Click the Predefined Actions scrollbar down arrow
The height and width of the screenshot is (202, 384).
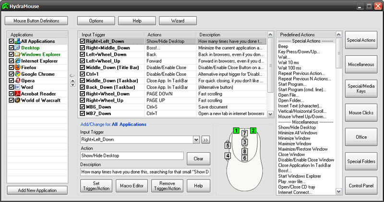(x=339, y=191)
